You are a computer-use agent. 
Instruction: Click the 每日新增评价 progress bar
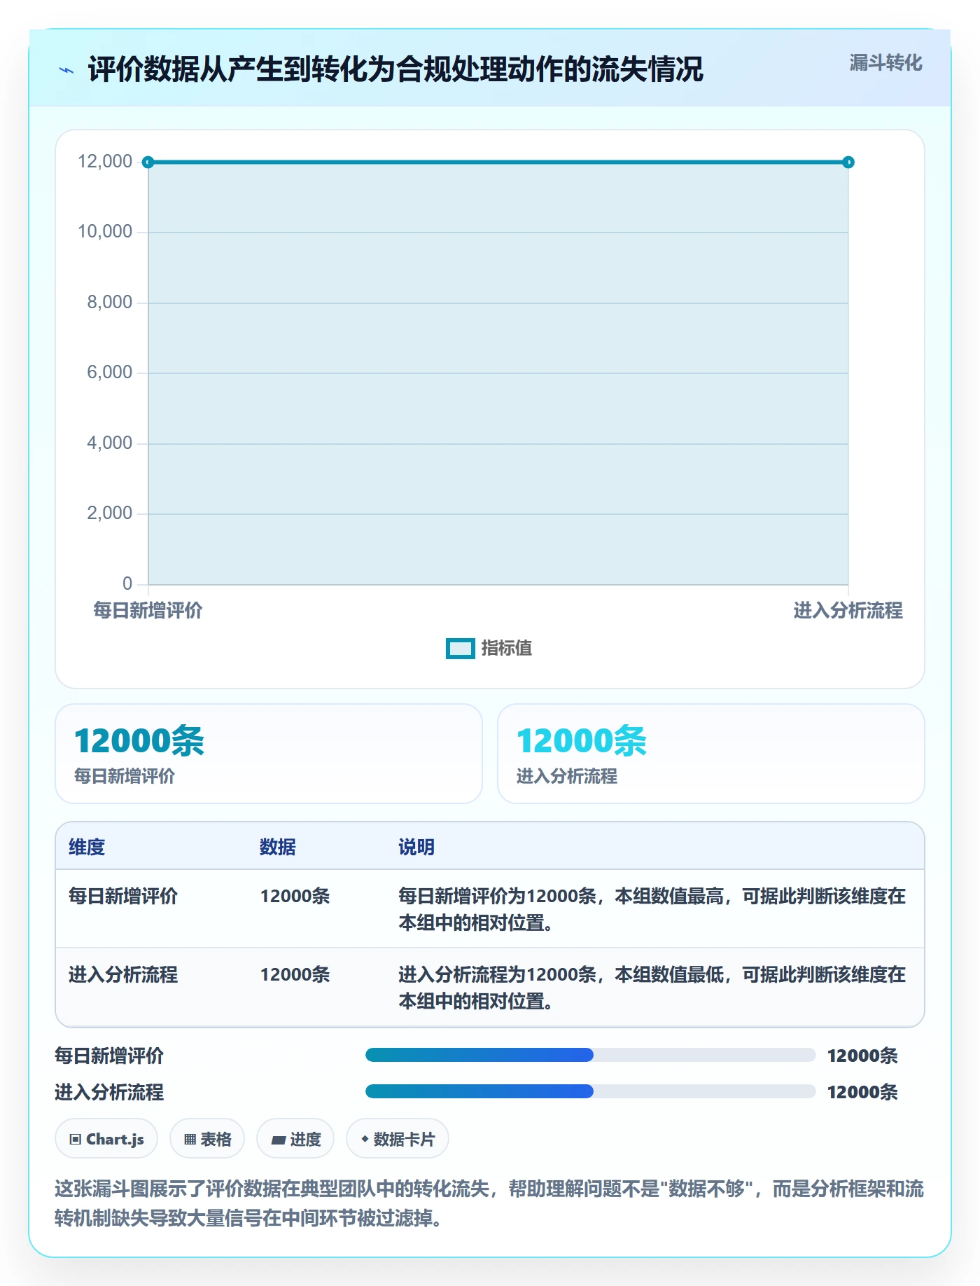[x=591, y=1056]
